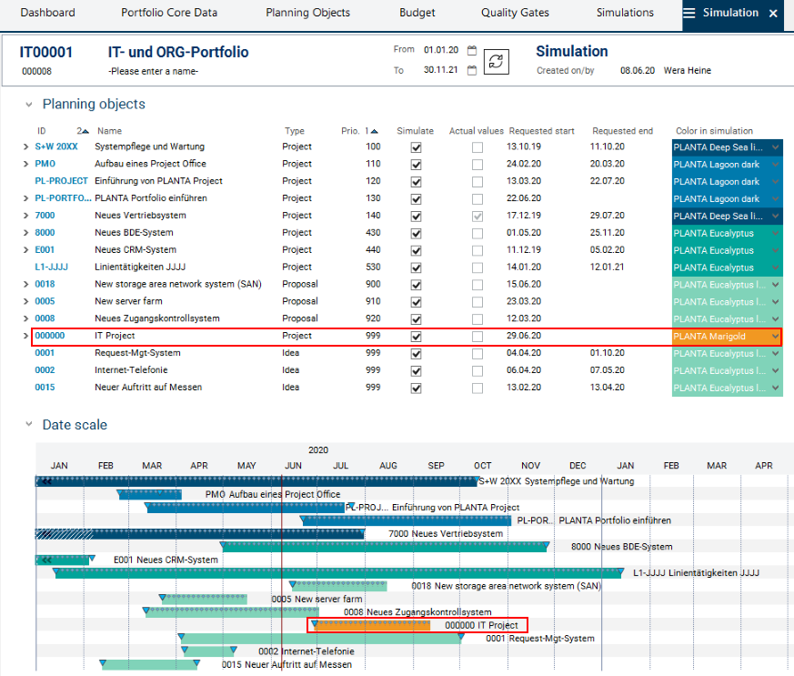This screenshot has height=676, width=794.
Task: Open the hamburger menu on Simulation tab
Action: 689,14
